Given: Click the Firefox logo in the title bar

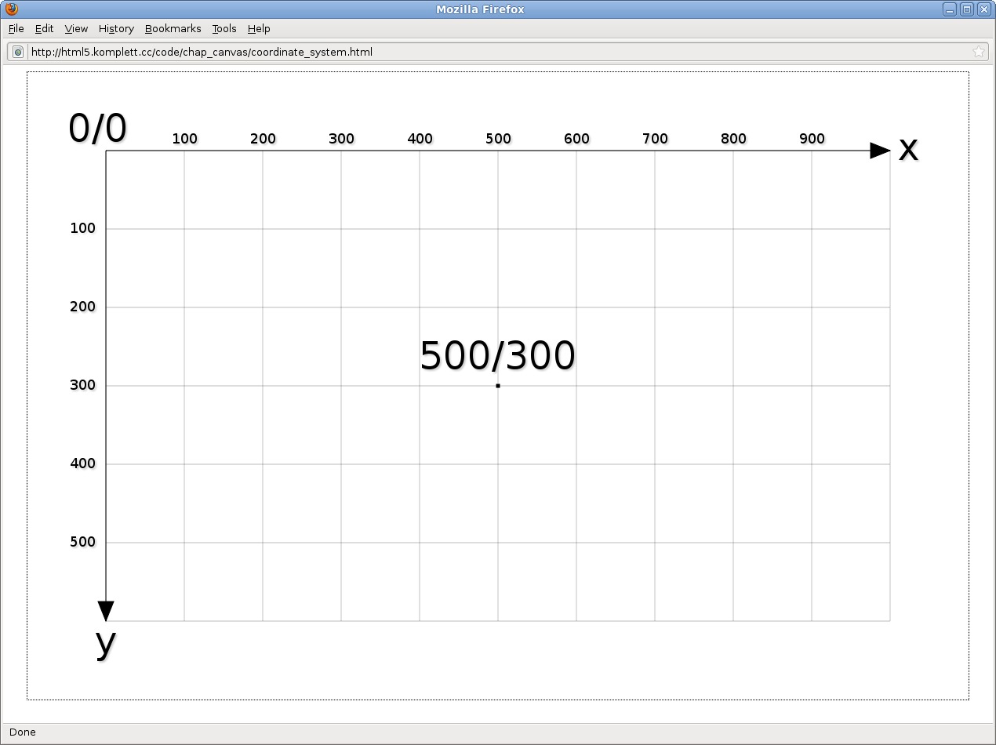Looking at the screenshot, I should pyautogui.click(x=11, y=9).
